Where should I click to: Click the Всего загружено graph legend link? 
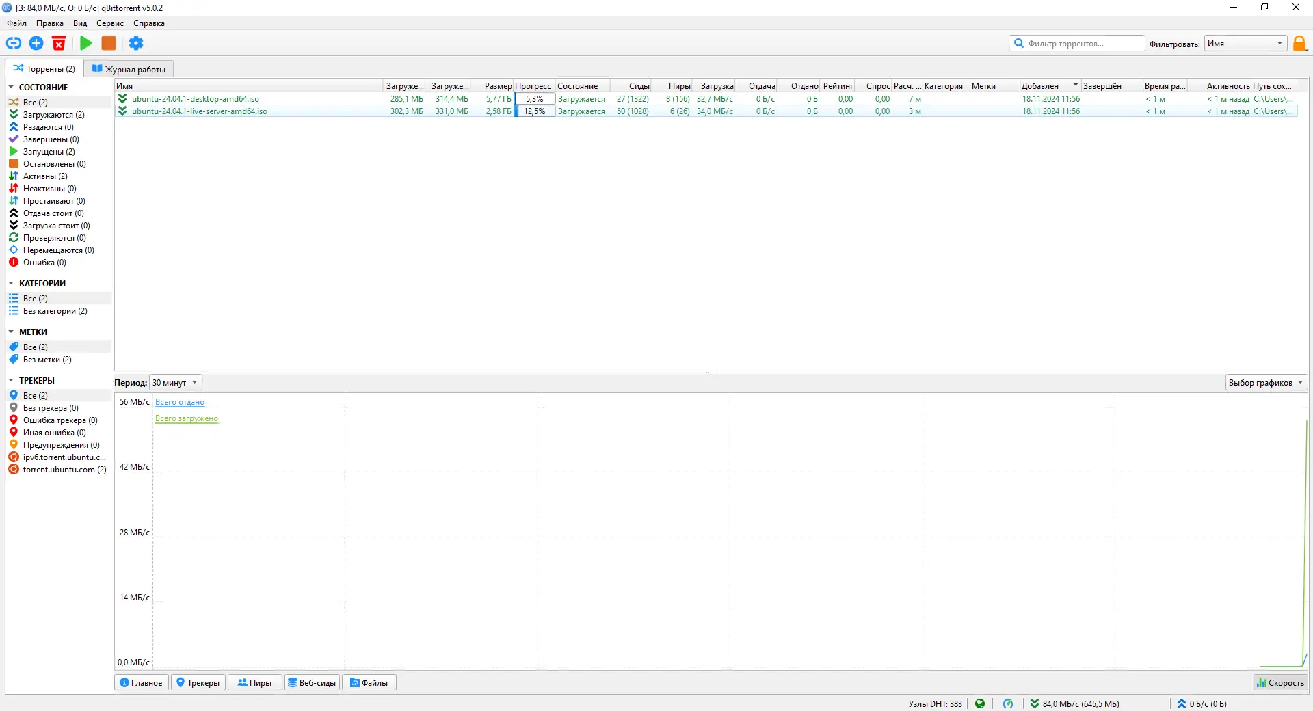(x=187, y=418)
